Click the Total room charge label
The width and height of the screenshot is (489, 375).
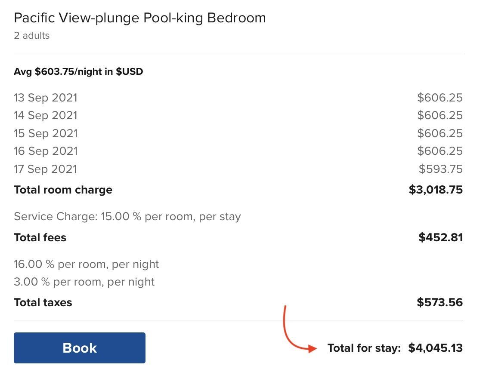pos(63,190)
